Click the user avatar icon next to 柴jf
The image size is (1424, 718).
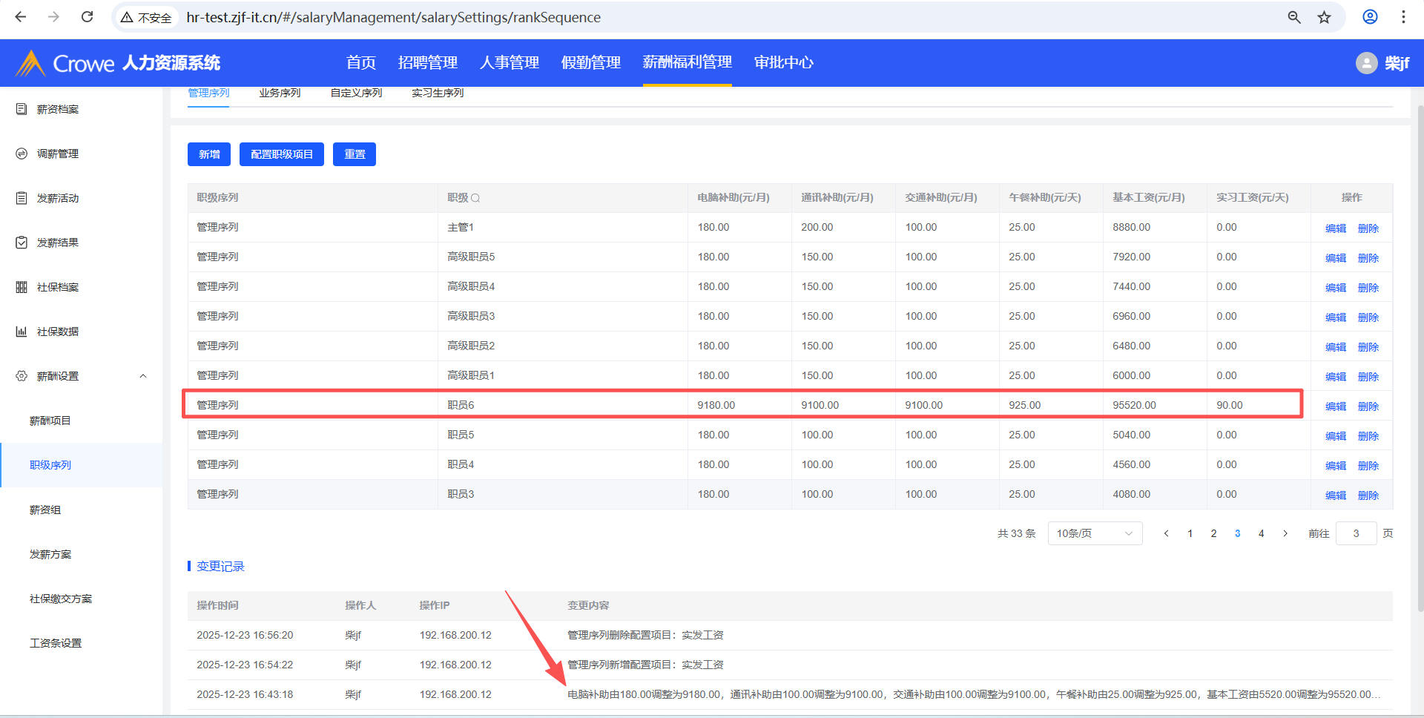[1366, 63]
